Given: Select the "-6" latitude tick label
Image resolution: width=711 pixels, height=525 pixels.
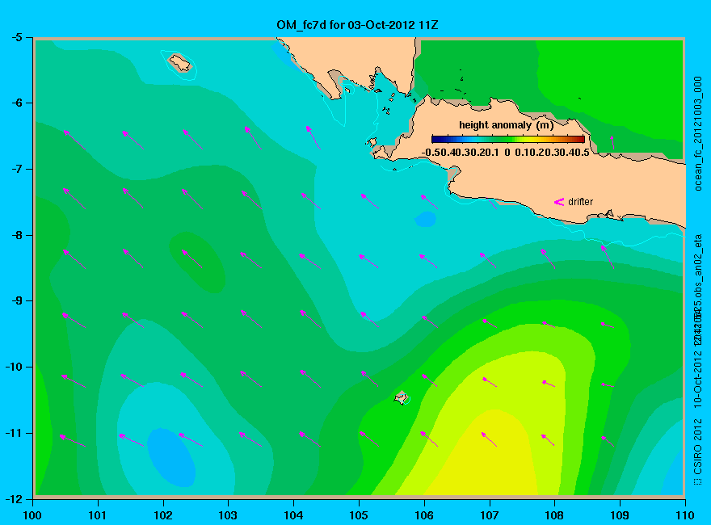Looking at the screenshot, I should coord(17,103).
